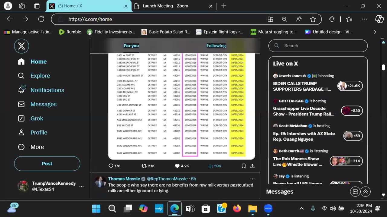Open Manage active listings bookmark
Screen dimensions: 387x217
tap(28, 32)
